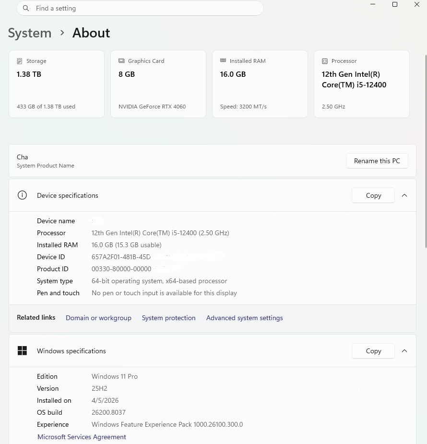Copy the Windows specifications
The width and height of the screenshot is (427, 444).
tap(373, 351)
